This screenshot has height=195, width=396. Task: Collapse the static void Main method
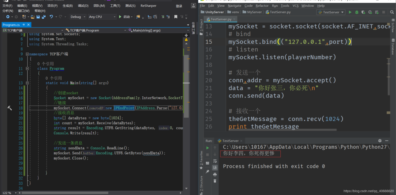click(27, 83)
